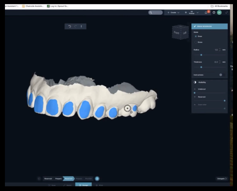Screen dimensions: 237x191
Task: Toggle the Instructions switch
Action: pos(222,75)
